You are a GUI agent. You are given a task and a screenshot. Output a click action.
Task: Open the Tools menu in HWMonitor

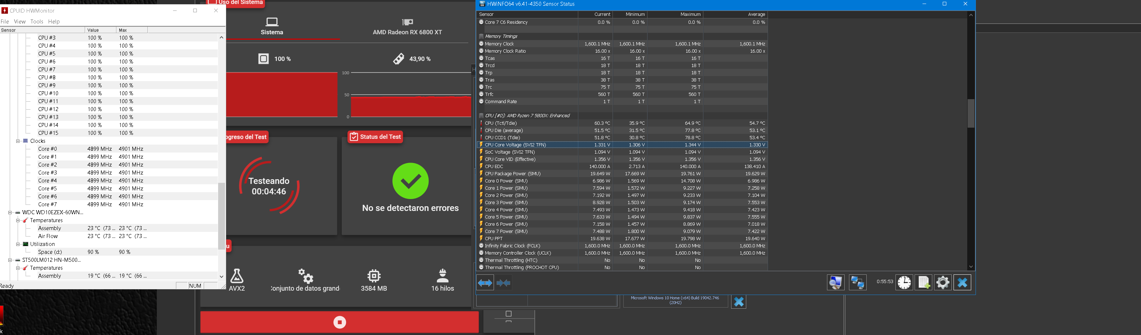(37, 21)
